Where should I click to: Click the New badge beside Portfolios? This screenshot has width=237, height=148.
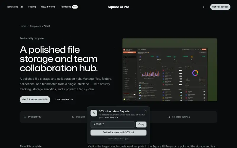75,7
